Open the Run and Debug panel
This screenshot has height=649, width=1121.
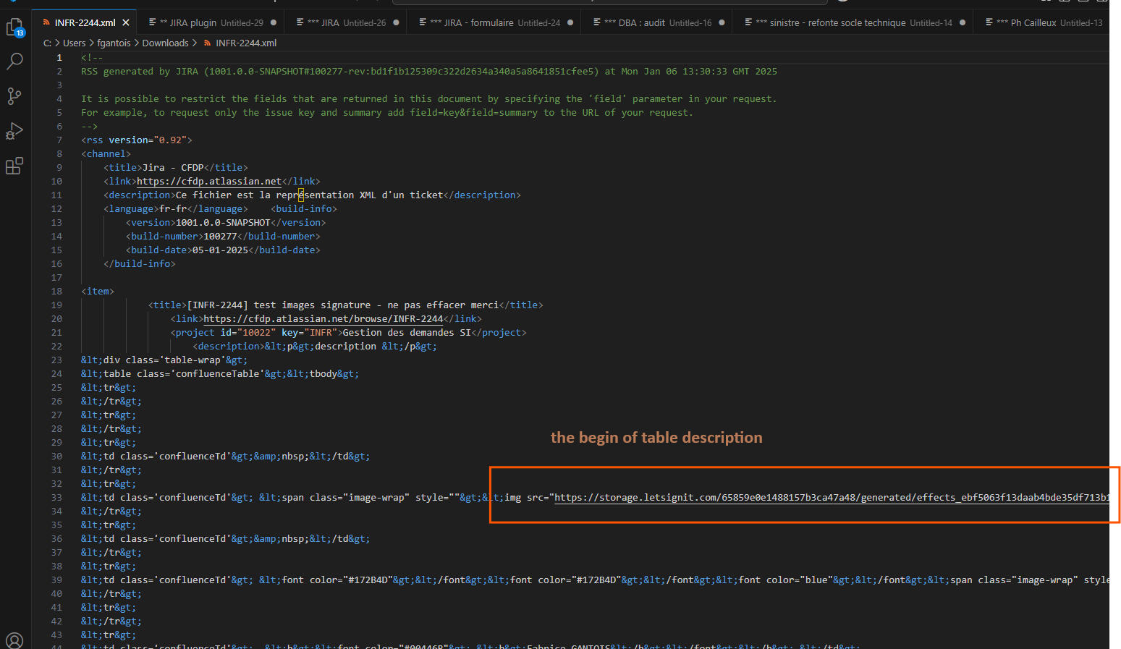[x=14, y=131]
